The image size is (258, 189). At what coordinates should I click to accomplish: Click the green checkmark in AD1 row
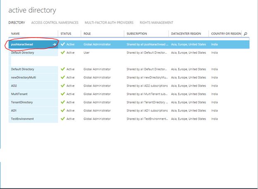[63, 110]
